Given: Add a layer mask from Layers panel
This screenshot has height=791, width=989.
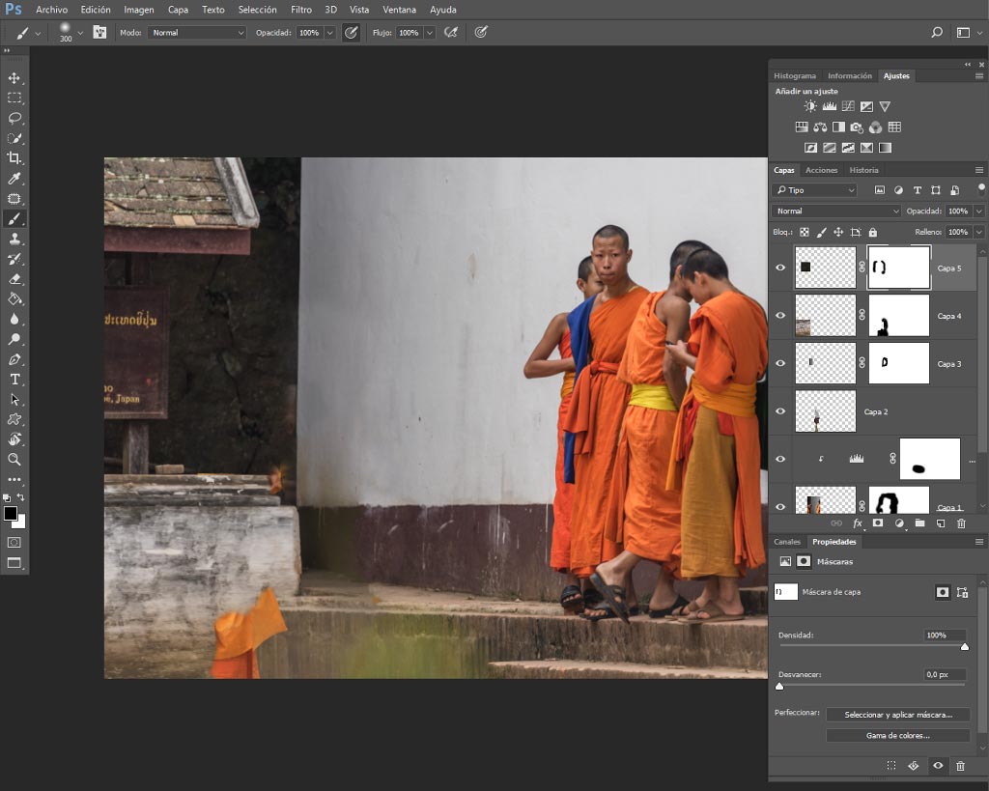Looking at the screenshot, I should coord(877,523).
